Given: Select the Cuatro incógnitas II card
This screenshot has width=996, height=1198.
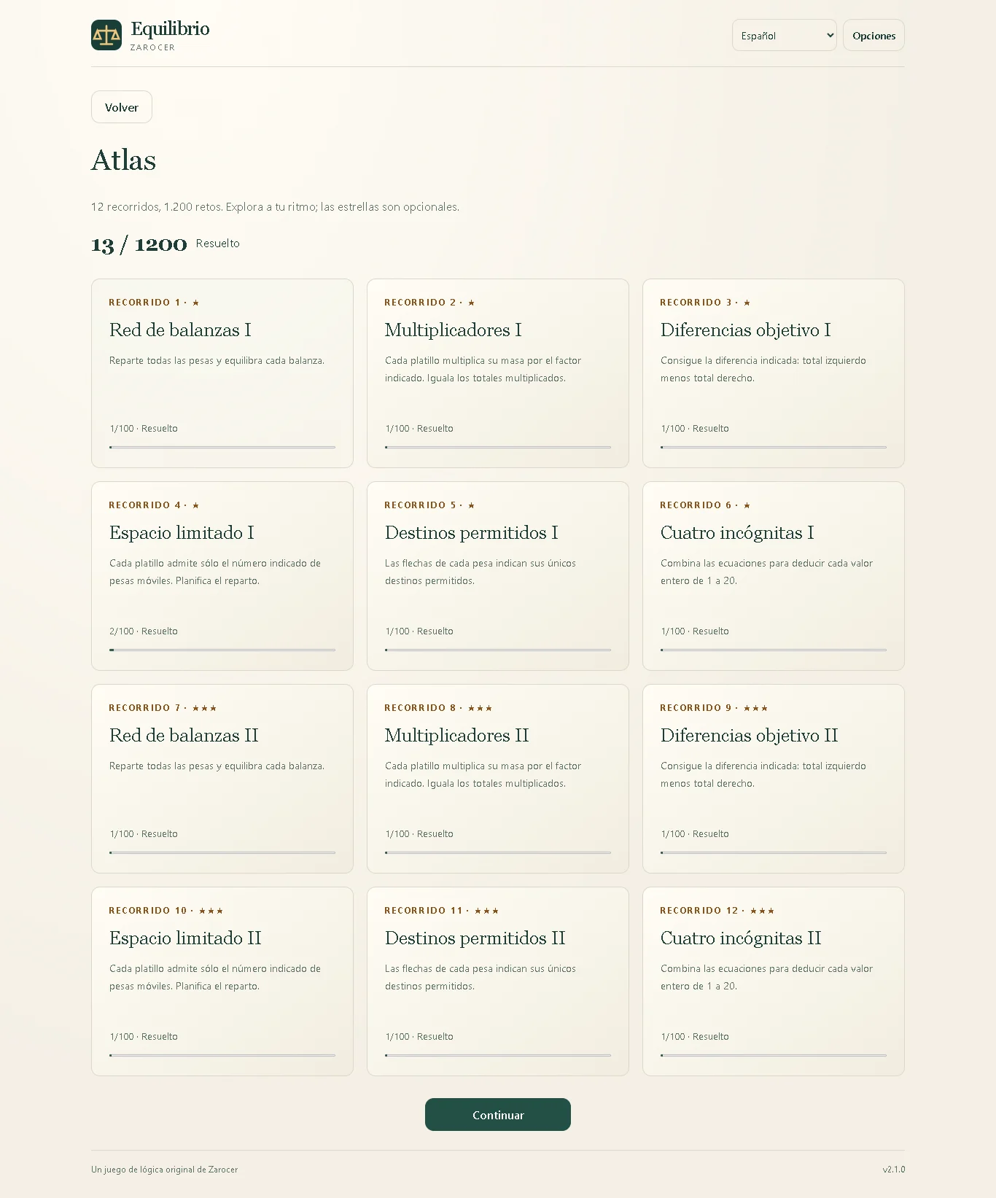Looking at the screenshot, I should coord(774,981).
